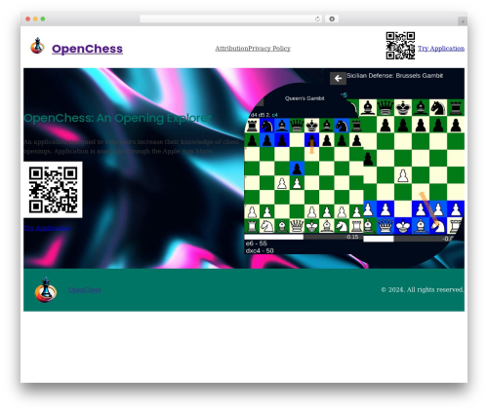Click the white knight at the arrow's end on the Sicilian board

[438, 226]
